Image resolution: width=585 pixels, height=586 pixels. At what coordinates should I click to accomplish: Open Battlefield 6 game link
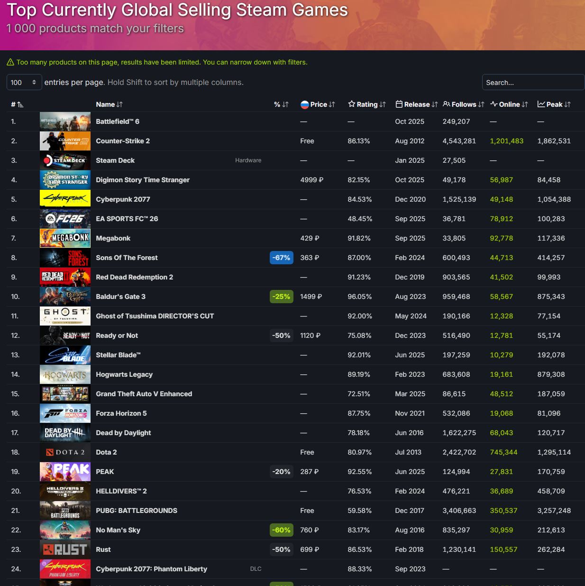coord(118,121)
